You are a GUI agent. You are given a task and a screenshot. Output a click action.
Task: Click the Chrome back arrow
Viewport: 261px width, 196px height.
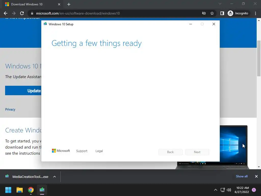click(x=6, y=13)
